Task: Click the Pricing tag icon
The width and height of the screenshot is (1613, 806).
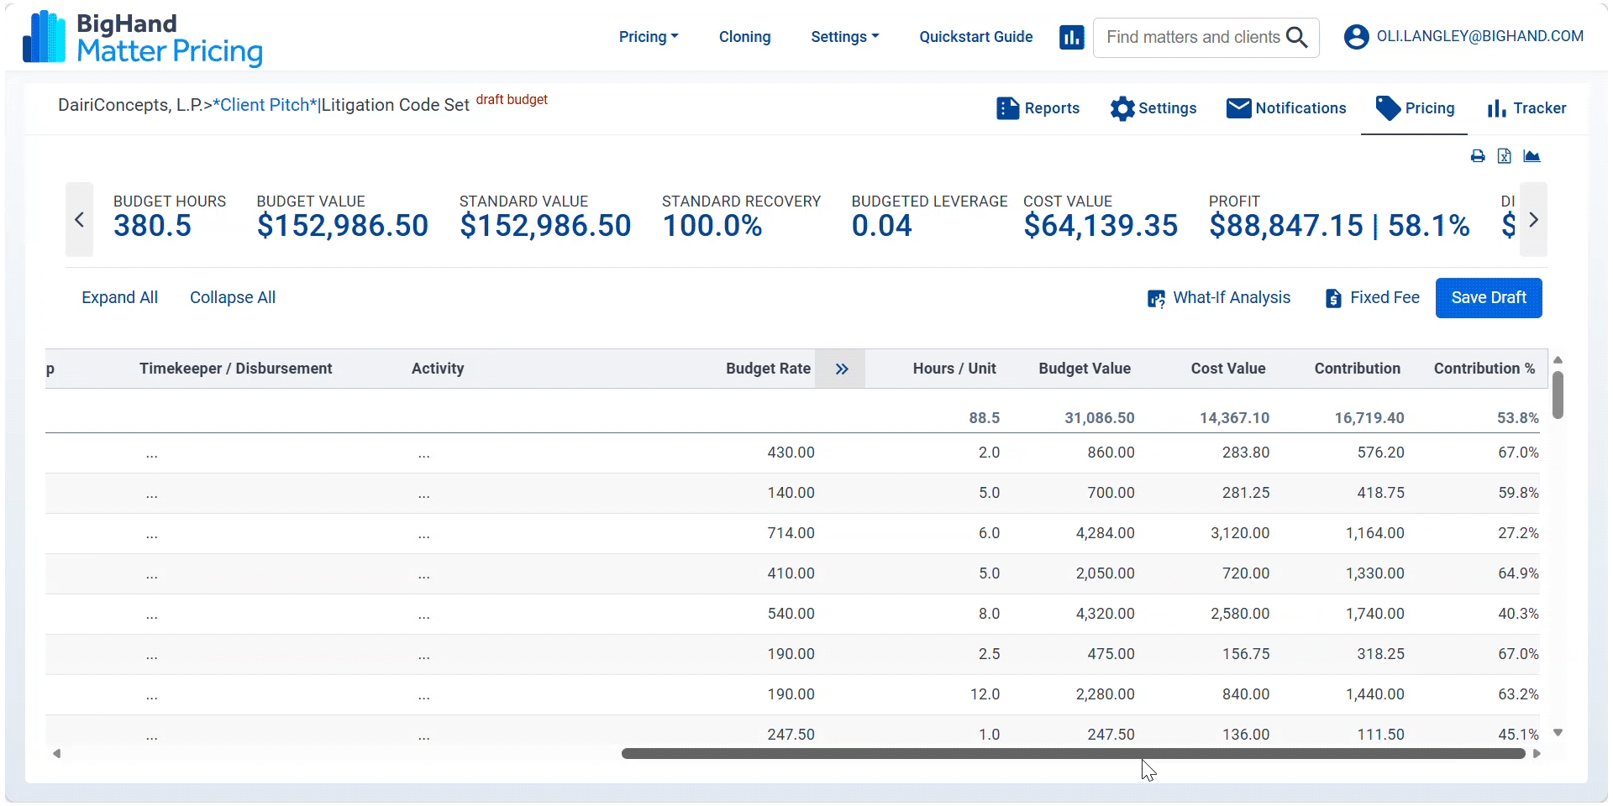Action: [1388, 107]
